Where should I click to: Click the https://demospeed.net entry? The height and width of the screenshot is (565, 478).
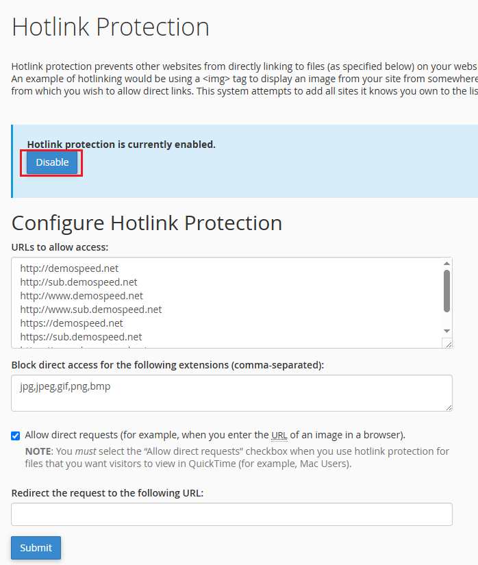pos(71,323)
